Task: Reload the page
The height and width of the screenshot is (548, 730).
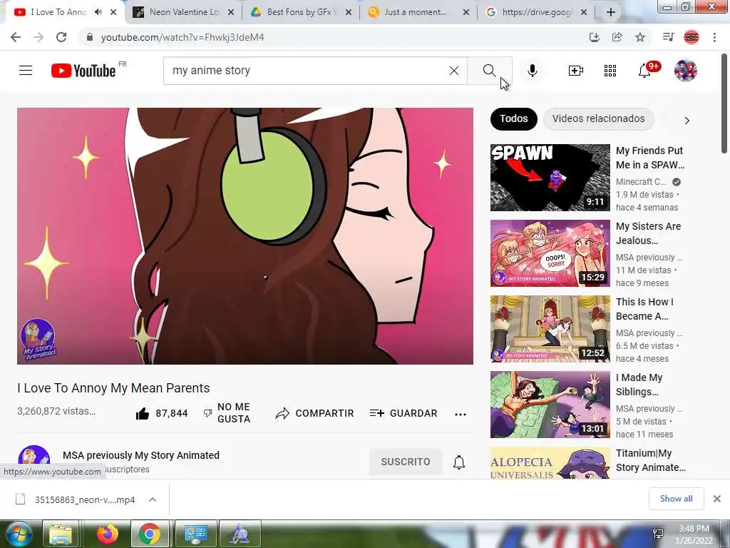Action: (x=61, y=37)
